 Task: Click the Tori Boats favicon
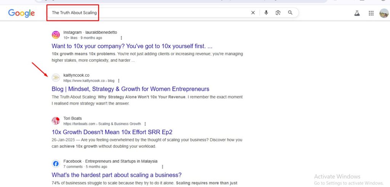pos(56,121)
